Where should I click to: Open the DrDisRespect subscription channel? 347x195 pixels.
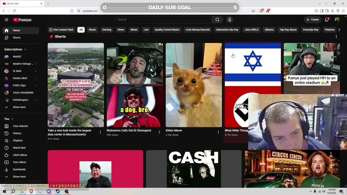21,100
